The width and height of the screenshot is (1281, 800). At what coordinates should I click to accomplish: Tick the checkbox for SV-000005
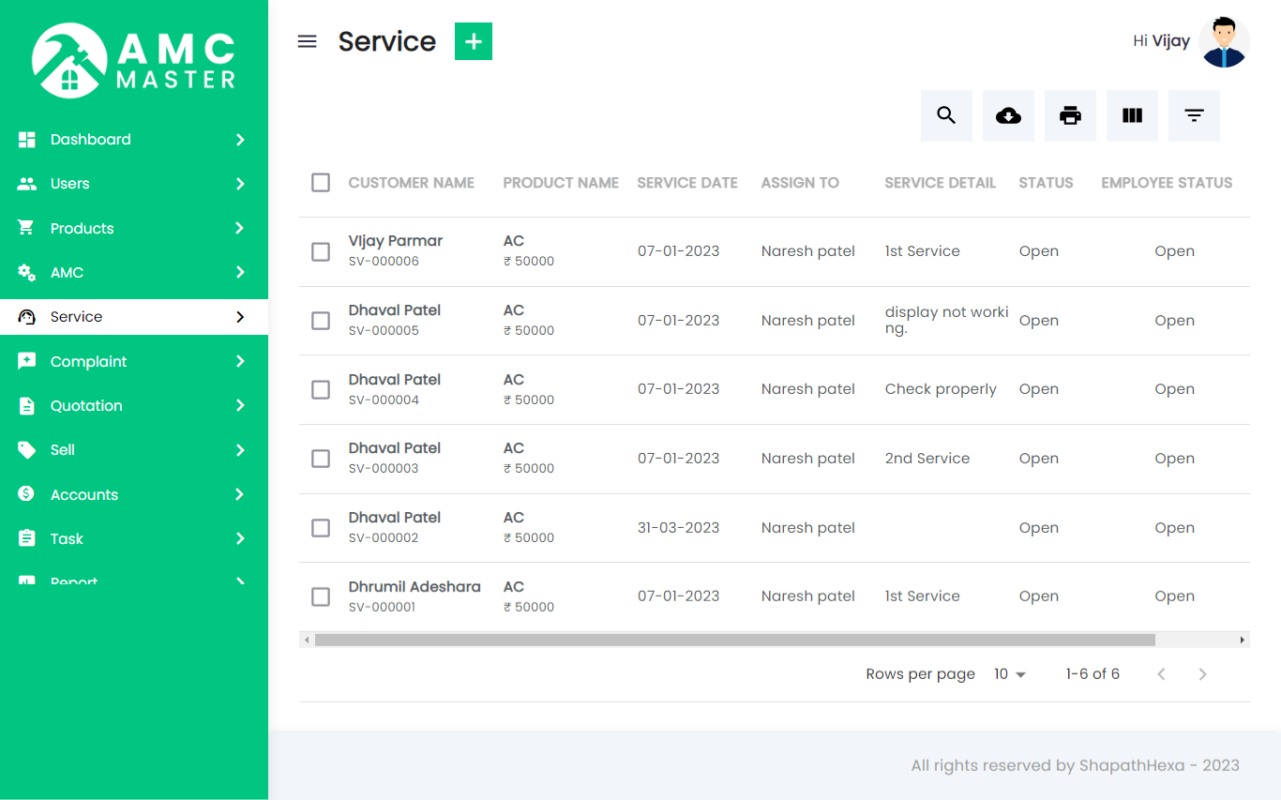coord(321,321)
